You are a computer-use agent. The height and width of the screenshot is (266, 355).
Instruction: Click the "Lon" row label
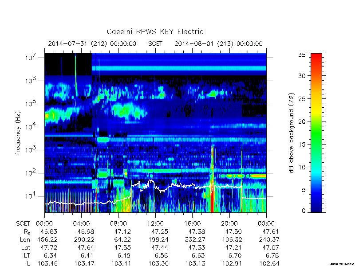[x=25, y=239]
